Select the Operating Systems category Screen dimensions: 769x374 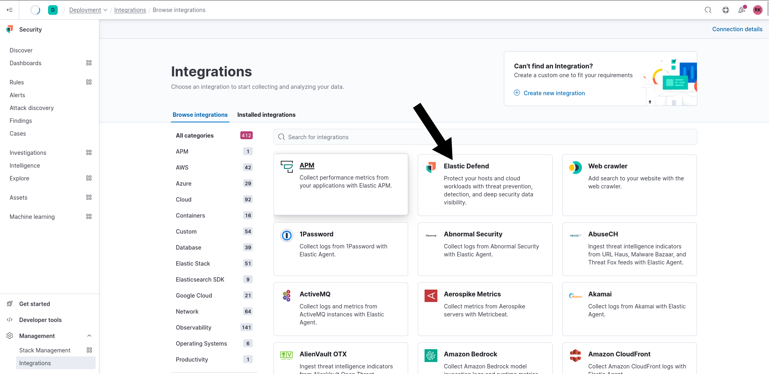coord(214,344)
